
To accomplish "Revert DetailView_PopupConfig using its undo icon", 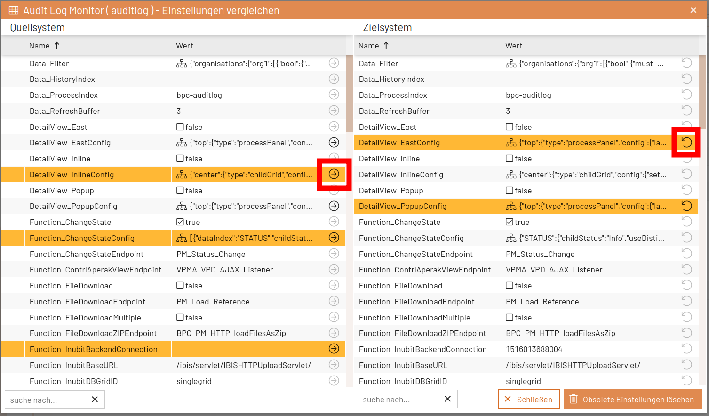I will click(686, 206).
